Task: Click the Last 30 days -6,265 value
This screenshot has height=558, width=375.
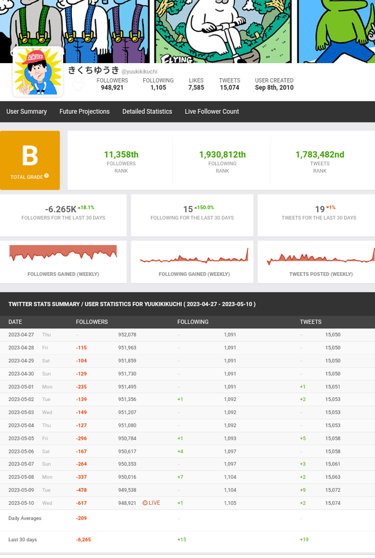Action: (x=84, y=539)
